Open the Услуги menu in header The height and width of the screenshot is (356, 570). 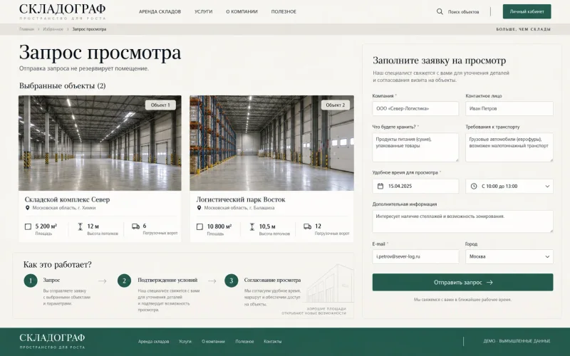click(x=203, y=11)
